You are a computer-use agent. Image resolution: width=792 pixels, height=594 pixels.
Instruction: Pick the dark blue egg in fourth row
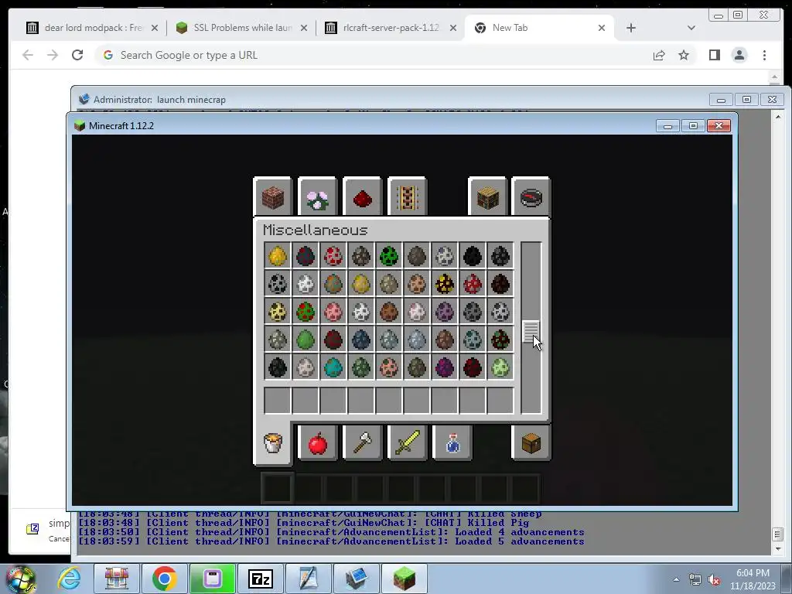pyautogui.click(x=360, y=340)
